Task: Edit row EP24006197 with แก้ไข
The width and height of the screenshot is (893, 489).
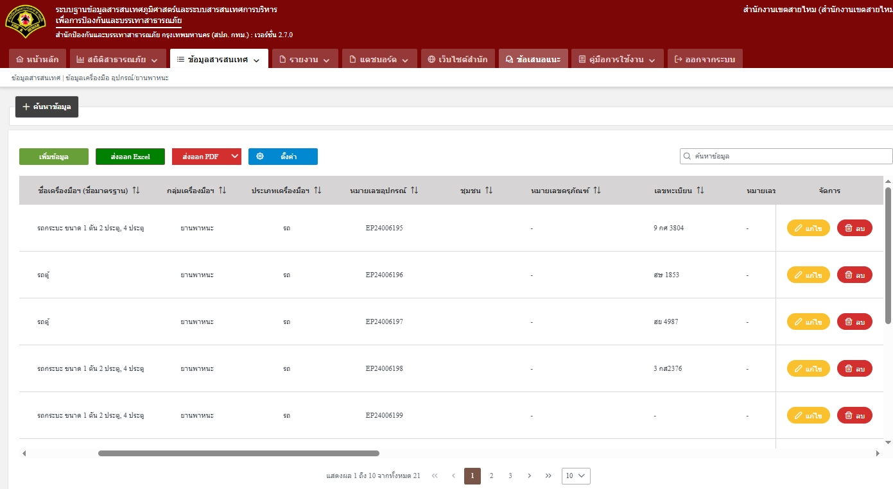Action: click(x=808, y=322)
